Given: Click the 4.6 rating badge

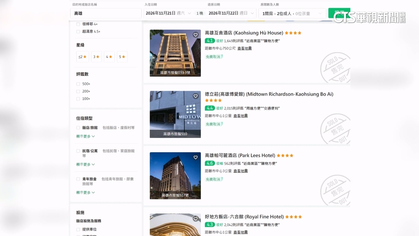Looking at the screenshot, I should 210,163.
